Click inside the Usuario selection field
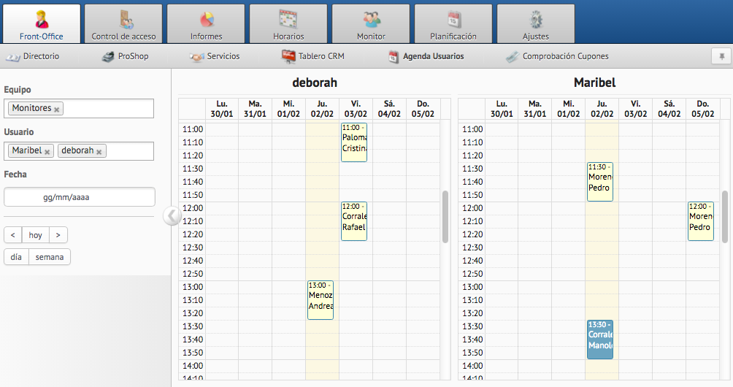The height and width of the screenshot is (387, 733). tap(79, 151)
